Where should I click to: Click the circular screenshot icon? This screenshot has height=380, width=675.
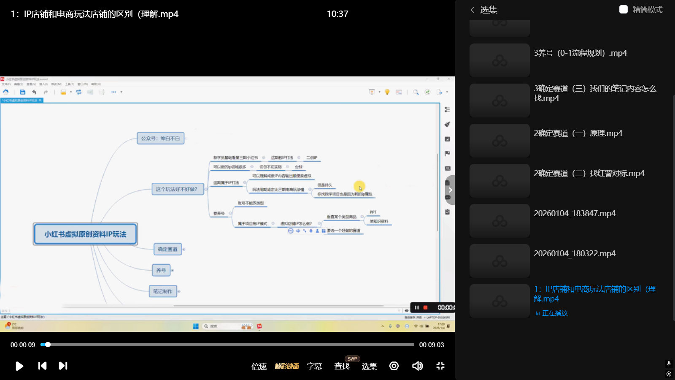click(394, 366)
